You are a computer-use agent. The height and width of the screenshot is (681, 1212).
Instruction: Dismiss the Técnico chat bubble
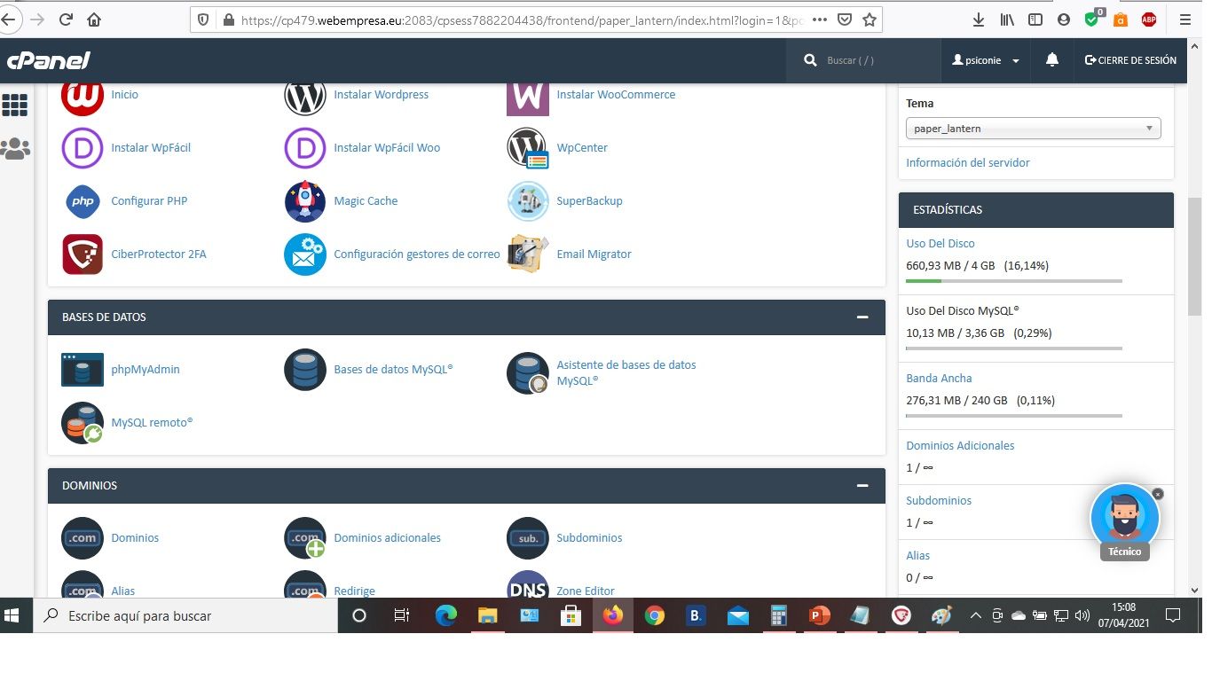(x=1157, y=494)
